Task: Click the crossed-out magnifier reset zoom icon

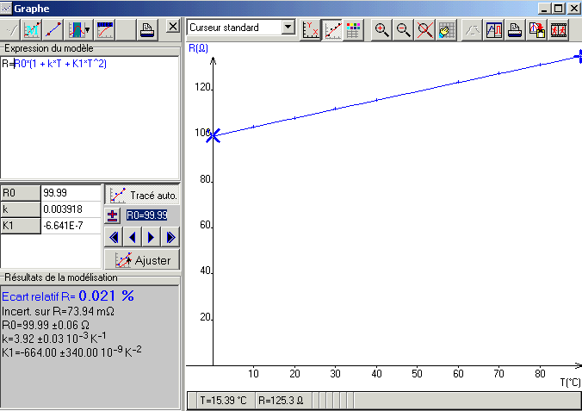Action: [x=425, y=30]
